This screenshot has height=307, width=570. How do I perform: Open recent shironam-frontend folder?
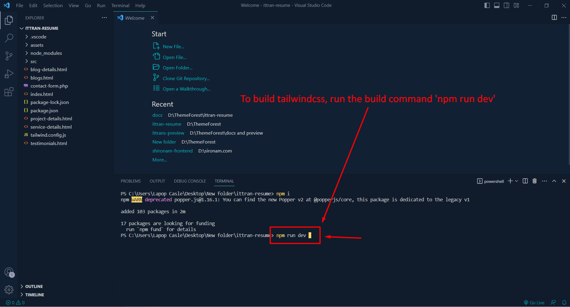[x=172, y=151]
